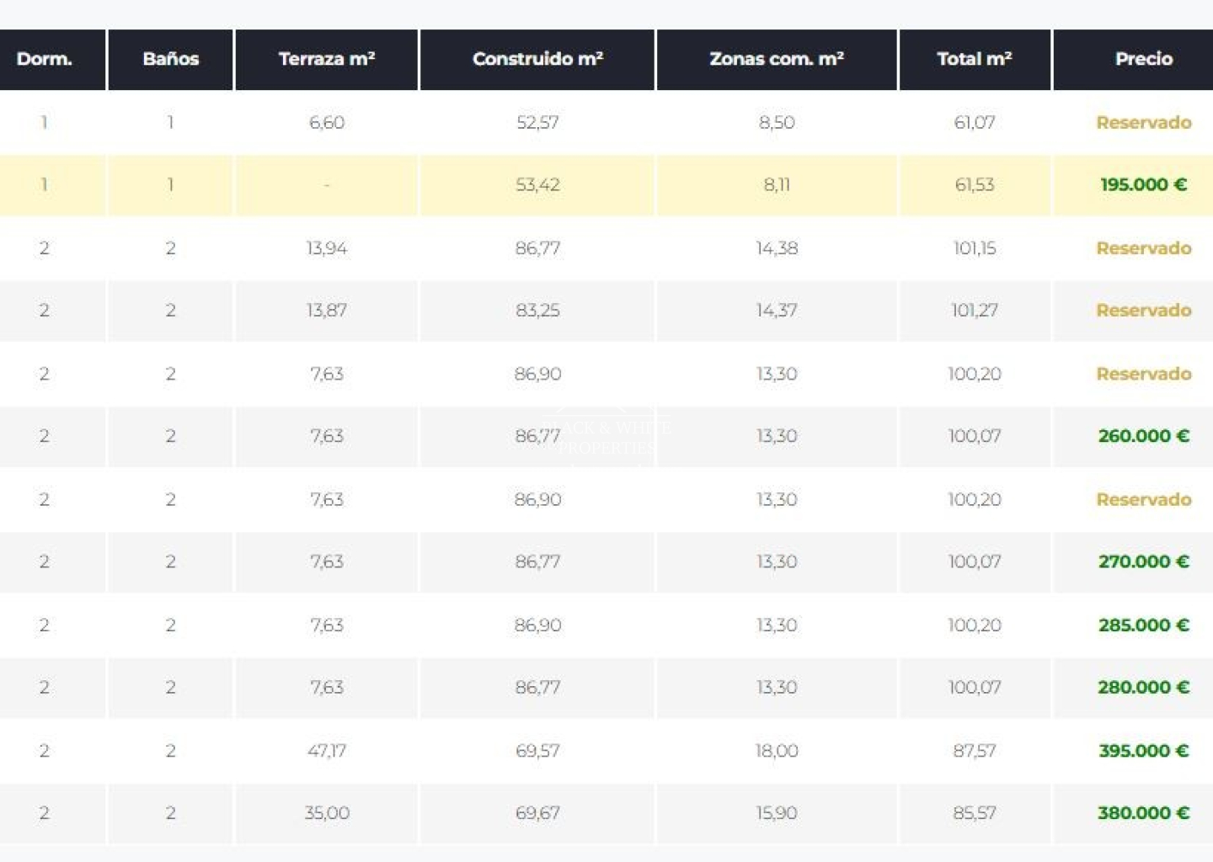1213x862 pixels.
Task: Select the Construido m² header
Action: coord(537,59)
